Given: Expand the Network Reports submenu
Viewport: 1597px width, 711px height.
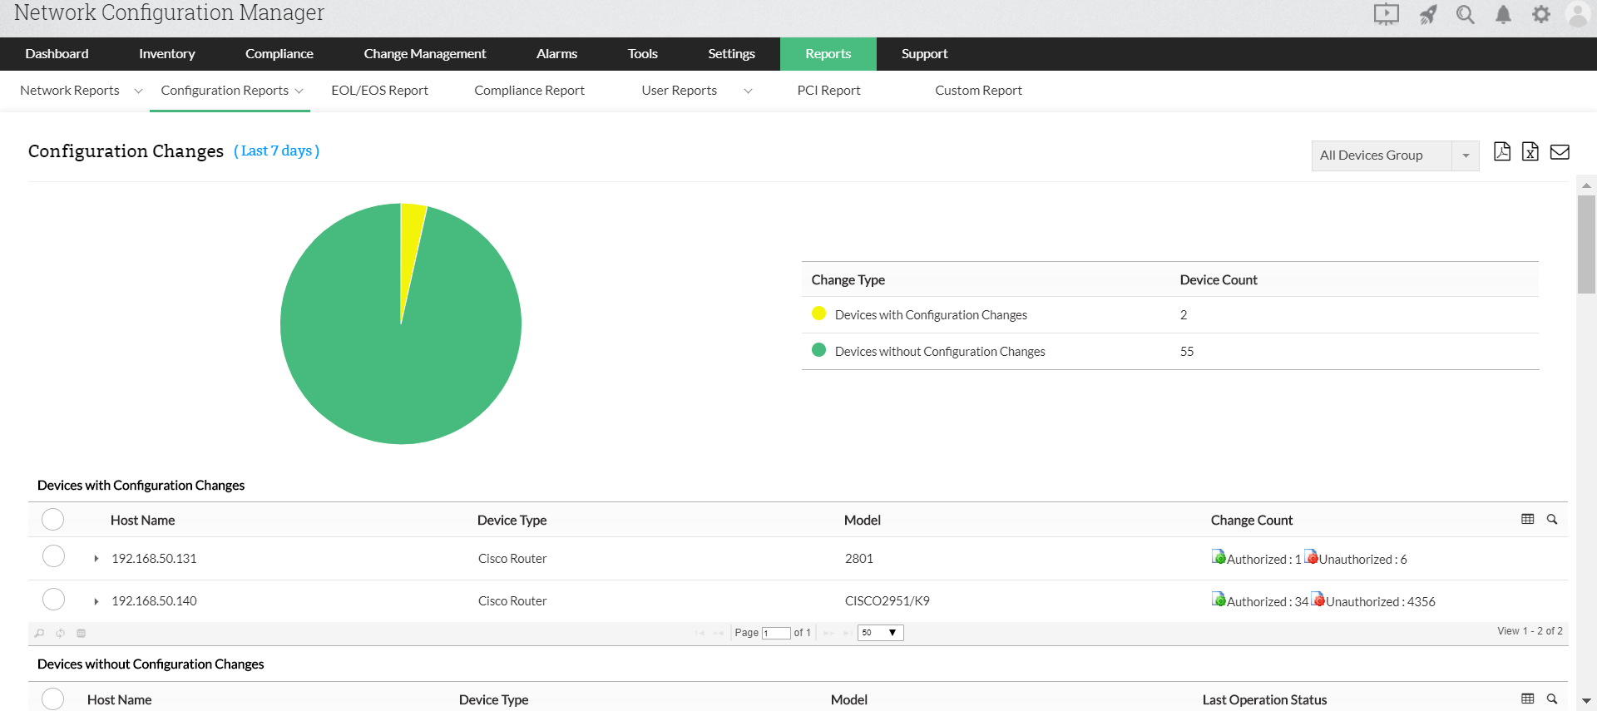Looking at the screenshot, I should 138,91.
